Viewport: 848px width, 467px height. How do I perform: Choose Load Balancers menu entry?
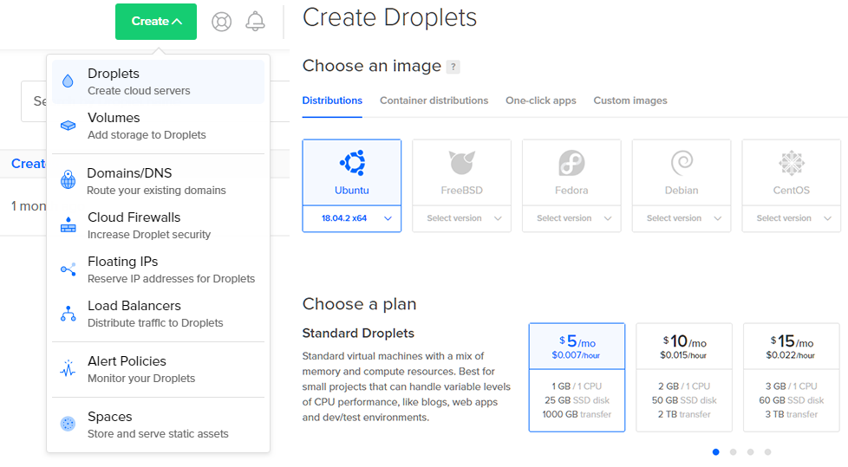pyautogui.click(x=158, y=314)
